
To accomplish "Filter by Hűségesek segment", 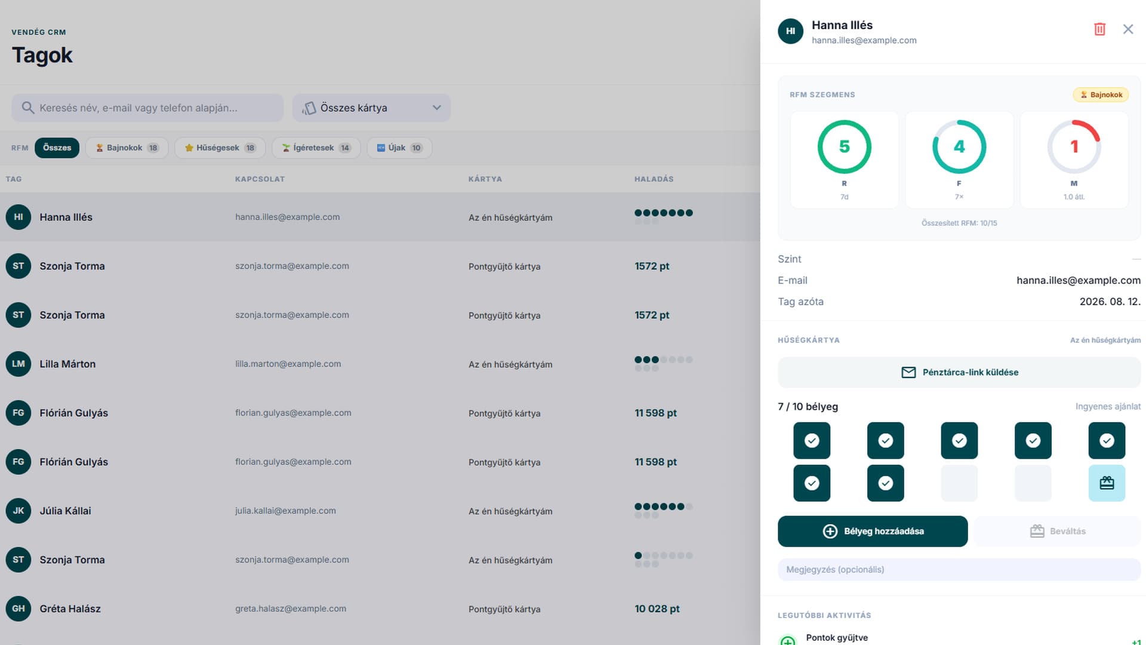I will 220,148.
